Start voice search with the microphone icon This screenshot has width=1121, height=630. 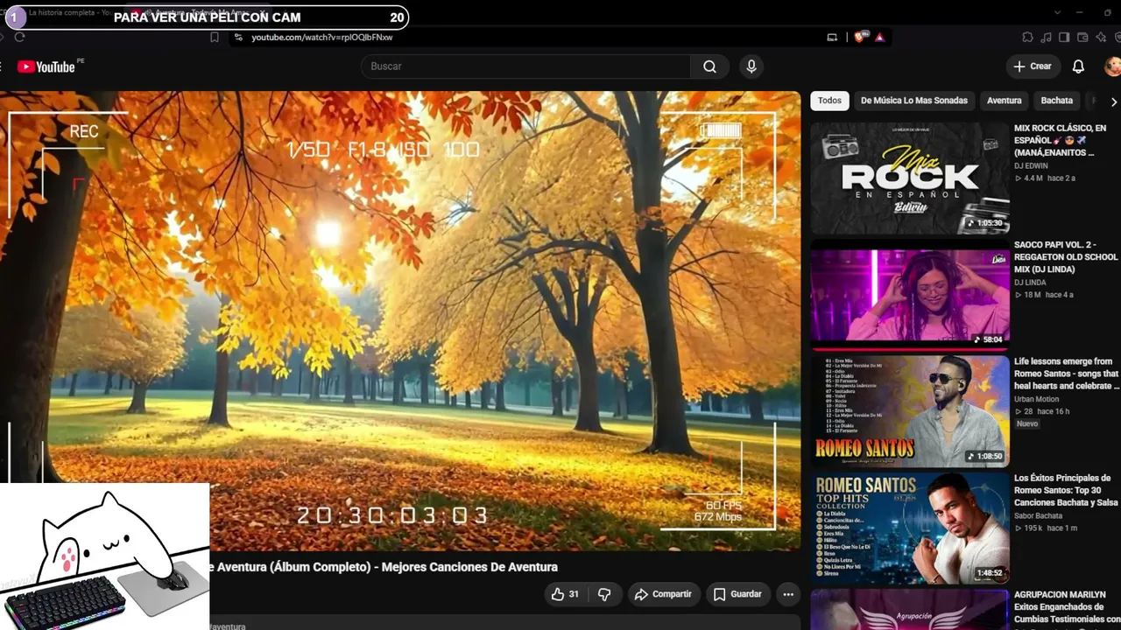coord(751,66)
